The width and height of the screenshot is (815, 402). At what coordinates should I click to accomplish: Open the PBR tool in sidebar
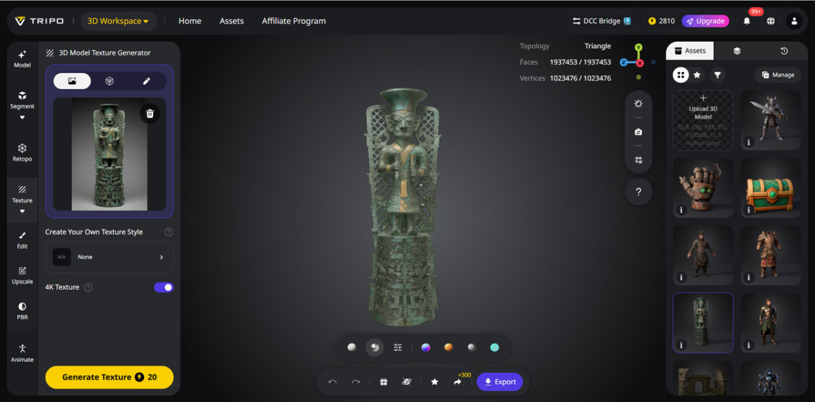coord(22,310)
